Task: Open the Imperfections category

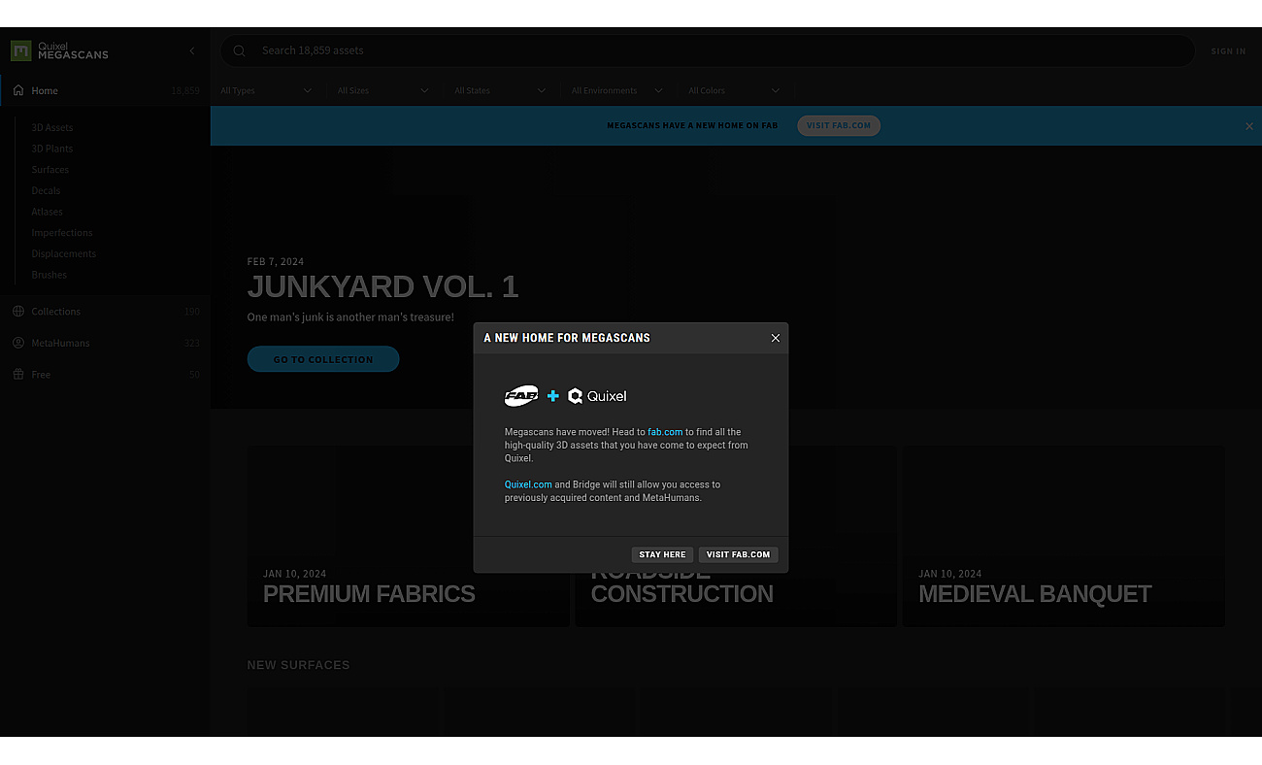Action: tap(62, 233)
